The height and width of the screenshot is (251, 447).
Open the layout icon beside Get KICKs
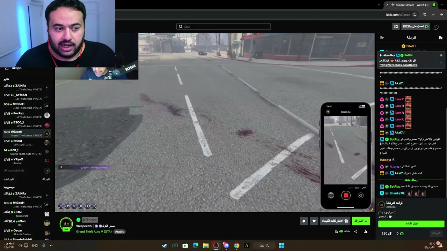click(x=396, y=26)
